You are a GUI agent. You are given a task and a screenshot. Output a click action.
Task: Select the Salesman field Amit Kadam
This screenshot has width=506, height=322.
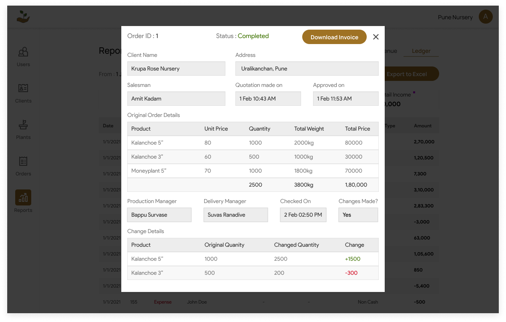coord(176,99)
